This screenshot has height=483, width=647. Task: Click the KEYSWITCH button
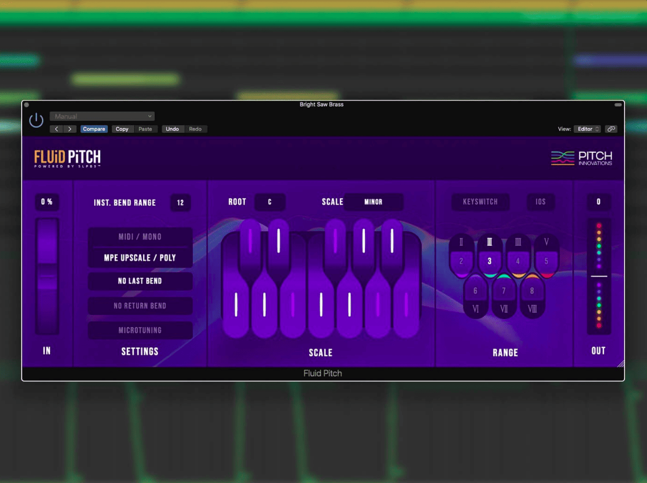click(x=480, y=202)
